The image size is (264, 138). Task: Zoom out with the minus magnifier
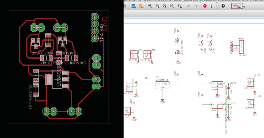[164, 6]
